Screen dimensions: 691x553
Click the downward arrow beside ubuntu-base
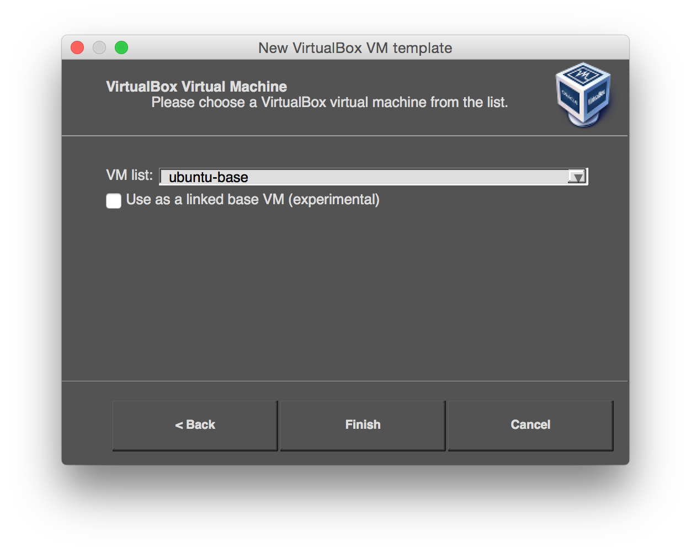pyautogui.click(x=577, y=176)
